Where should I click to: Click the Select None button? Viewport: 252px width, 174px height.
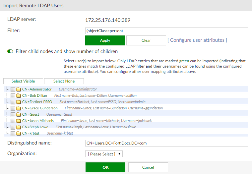click(64, 81)
